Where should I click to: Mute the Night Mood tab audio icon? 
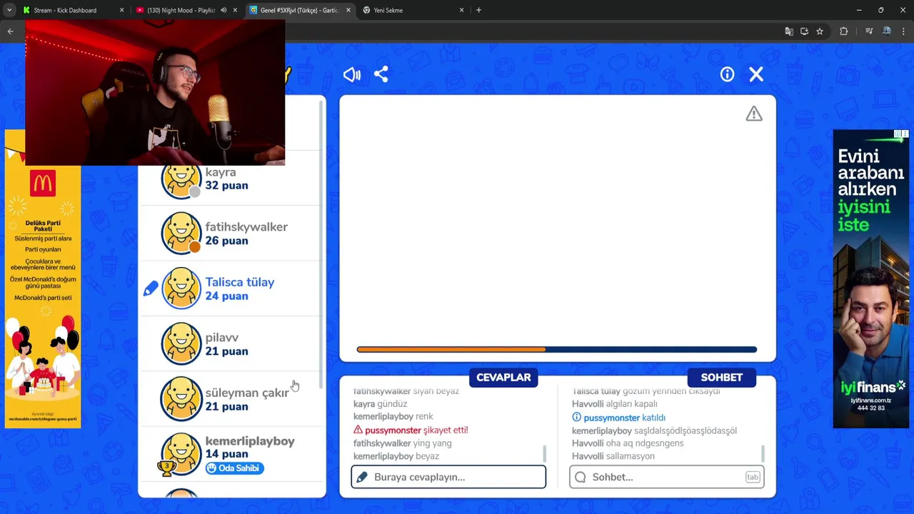[224, 10]
